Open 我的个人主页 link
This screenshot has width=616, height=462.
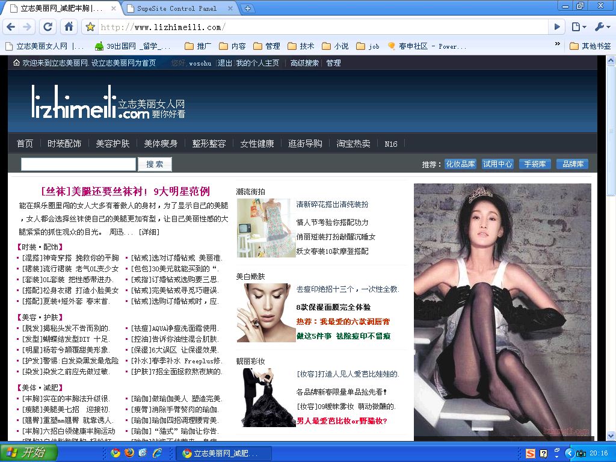click(x=257, y=63)
